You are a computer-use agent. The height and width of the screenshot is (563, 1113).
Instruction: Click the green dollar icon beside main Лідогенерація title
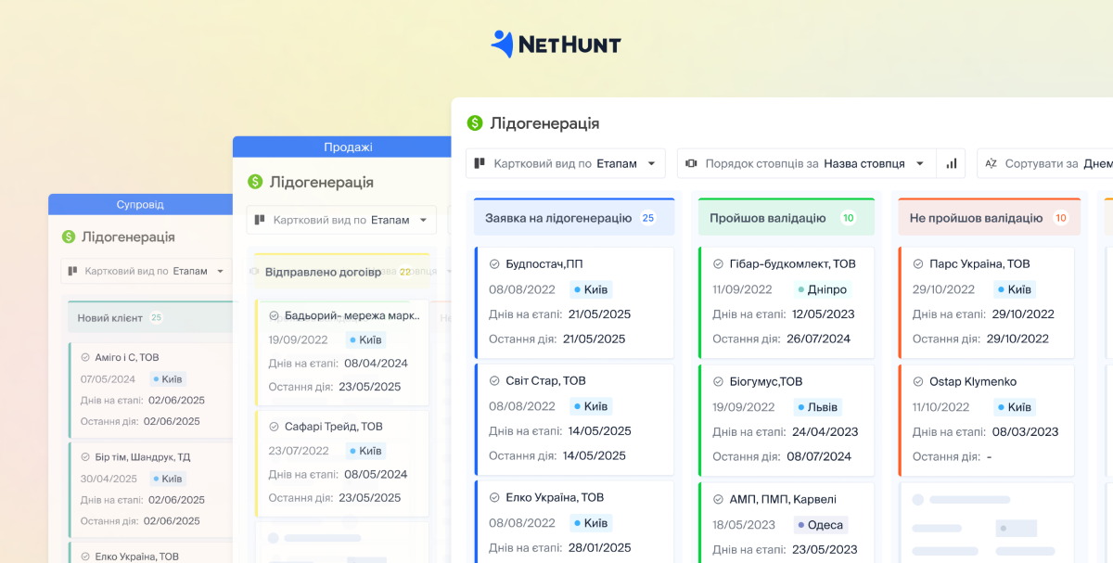[x=475, y=123]
